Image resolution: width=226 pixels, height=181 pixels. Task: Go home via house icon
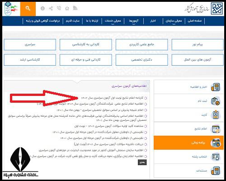click(x=67, y=8)
